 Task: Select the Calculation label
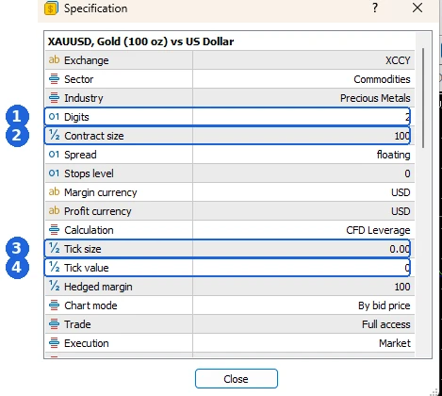coord(89,230)
